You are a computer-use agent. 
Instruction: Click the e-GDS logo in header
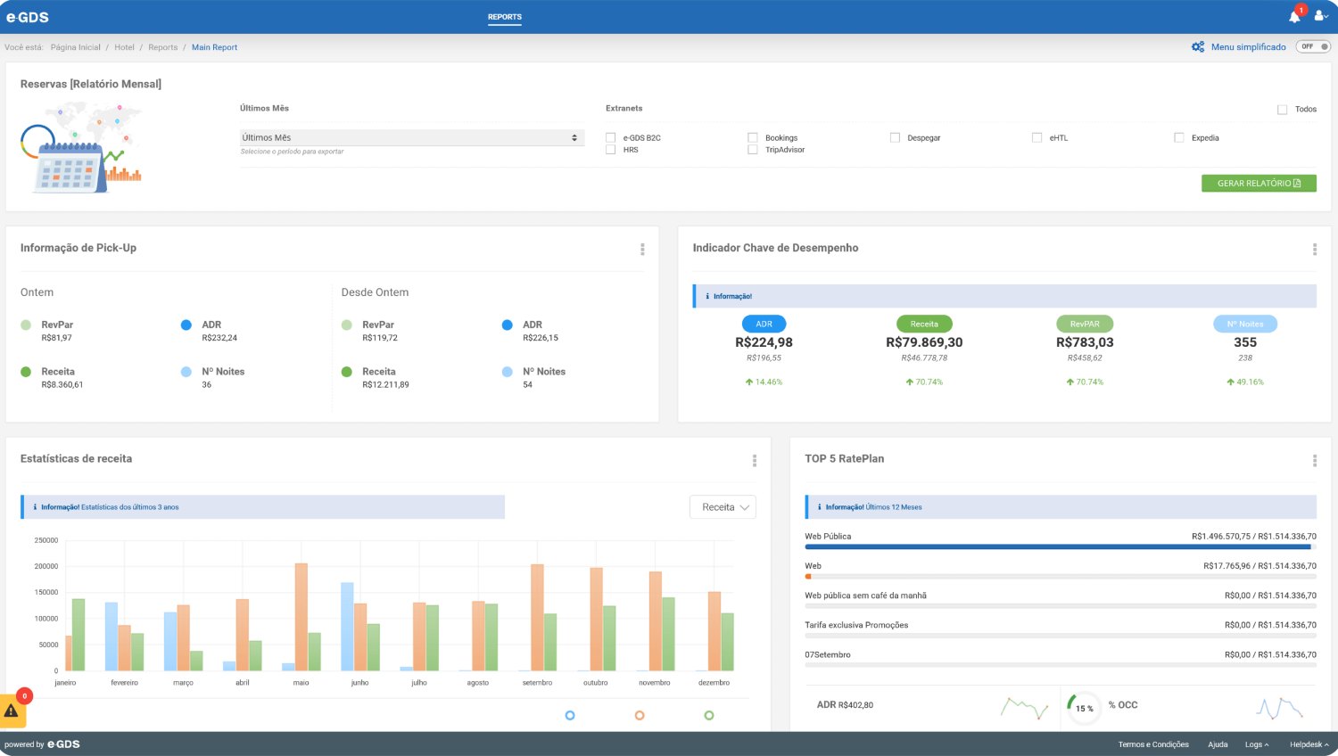pyautogui.click(x=28, y=17)
